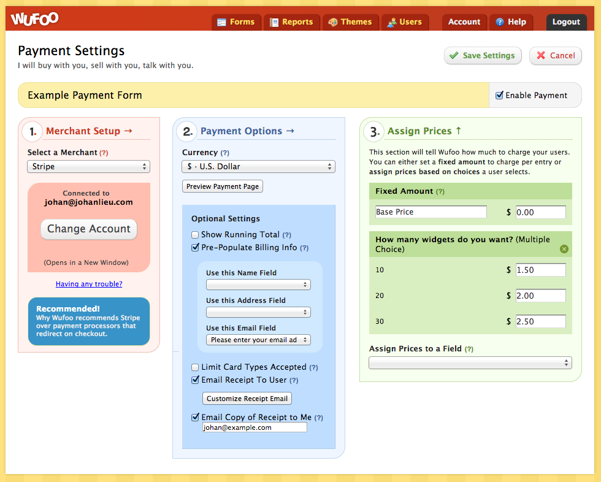The image size is (601, 482).
Task: Click Save Settings
Action: pos(483,56)
